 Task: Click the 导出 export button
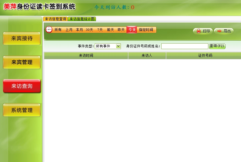[x=224, y=31]
